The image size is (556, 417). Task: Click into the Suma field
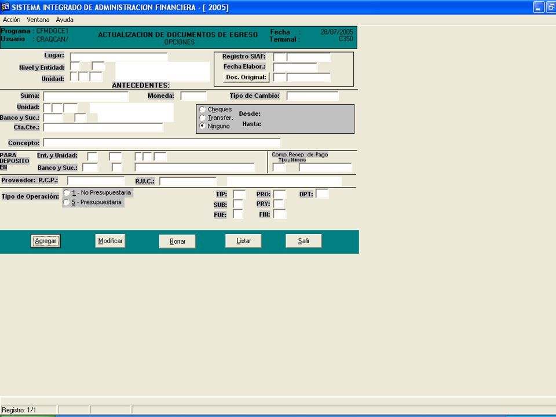(x=86, y=97)
